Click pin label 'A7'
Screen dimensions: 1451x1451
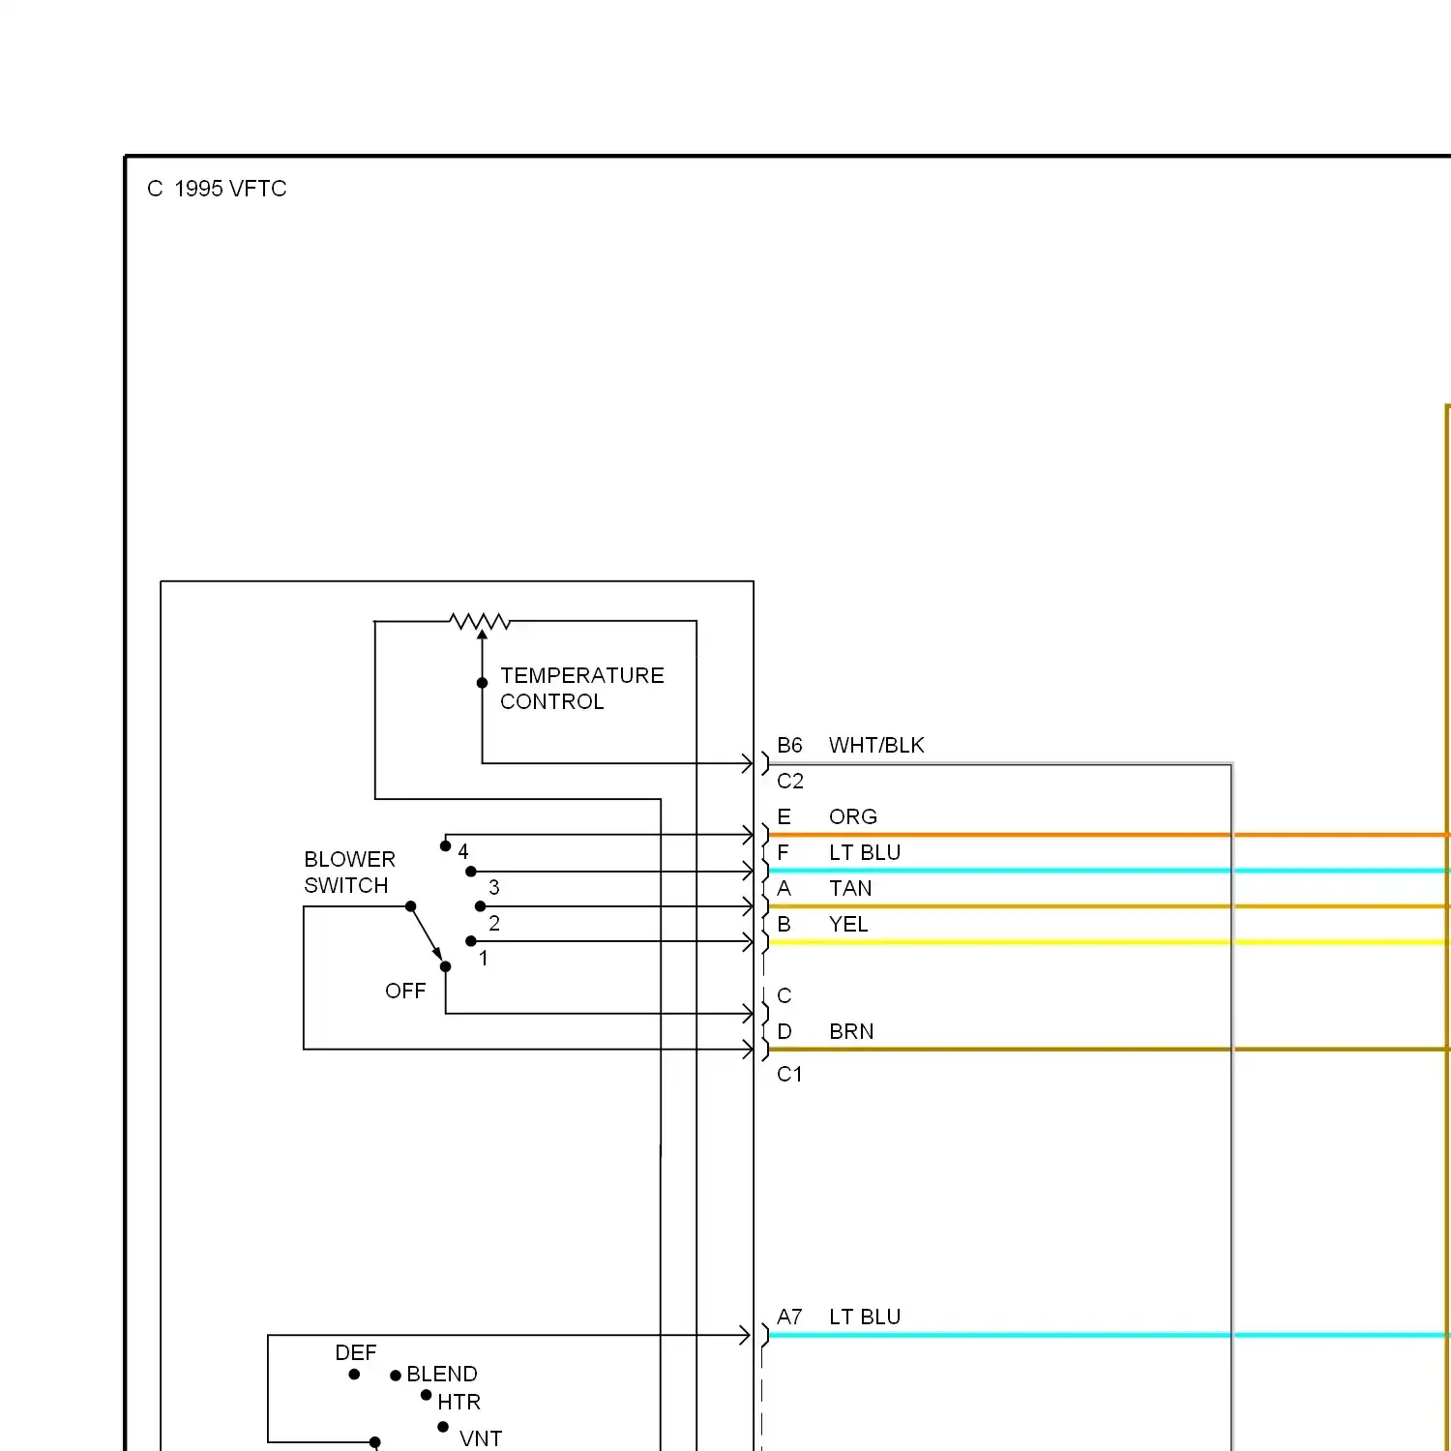click(789, 1317)
